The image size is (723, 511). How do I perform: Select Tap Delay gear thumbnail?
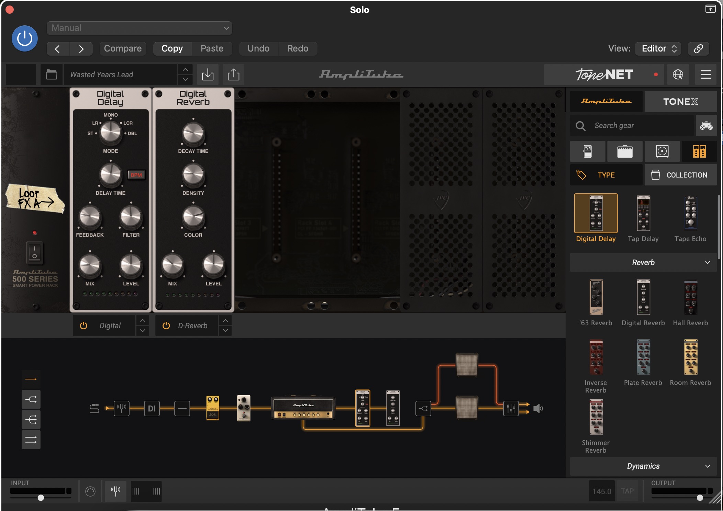click(643, 213)
